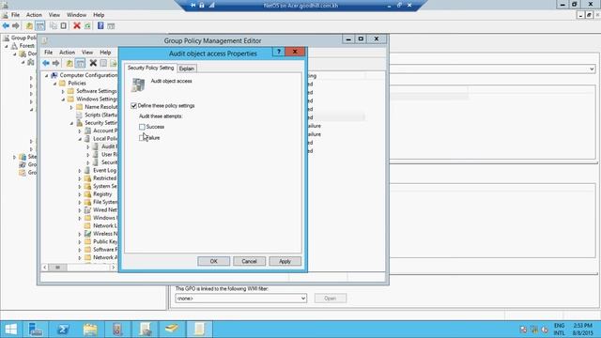Click Forward arrow in main console toolbar
The height and width of the screenshot is (338, 601).
pyautogui.click(x=16, y=25)
